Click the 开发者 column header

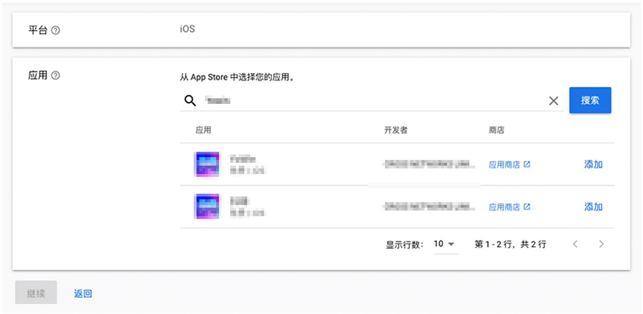[x=395, y=130]
